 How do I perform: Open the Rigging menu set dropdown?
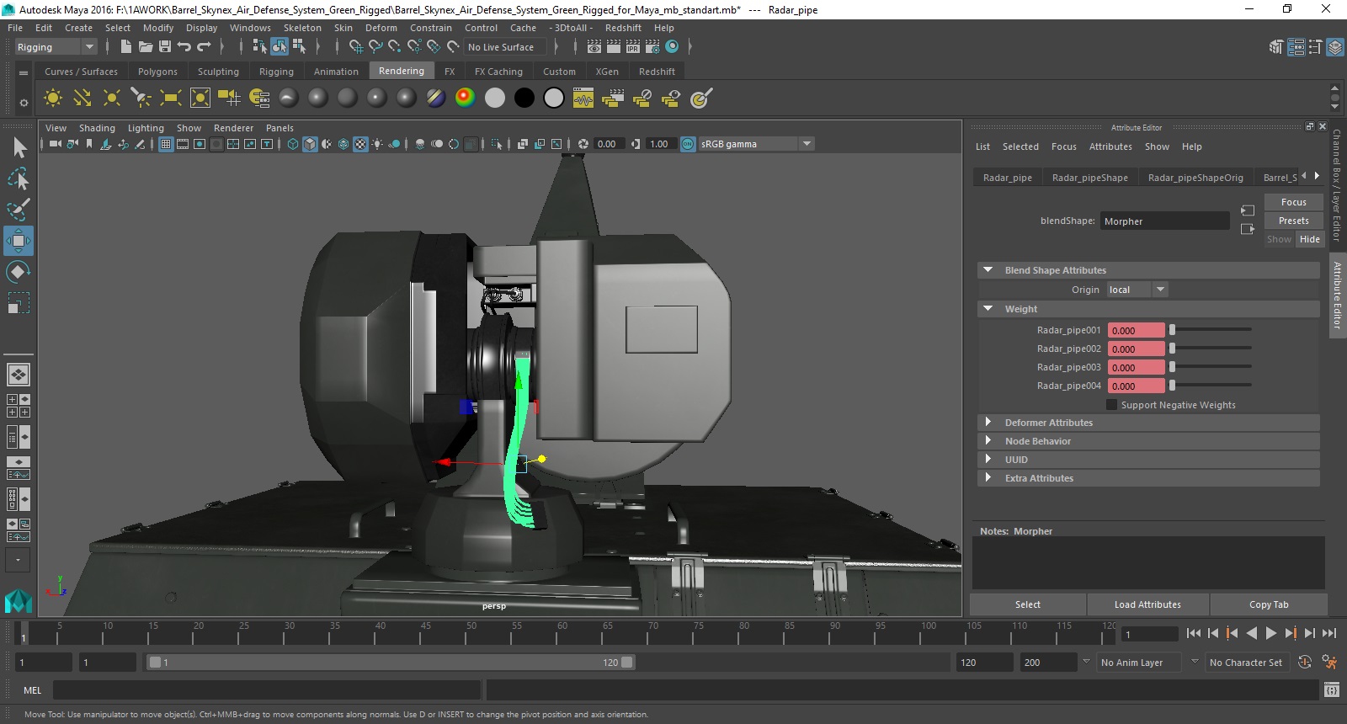56,47
